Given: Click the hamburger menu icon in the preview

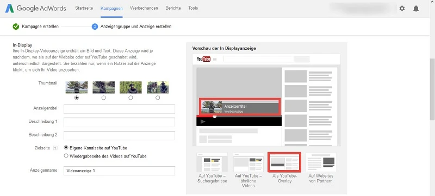Looking at the screenshot, I should tap(215, 60).
